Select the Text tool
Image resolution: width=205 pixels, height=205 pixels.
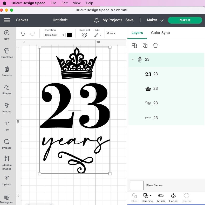[7, 126]
